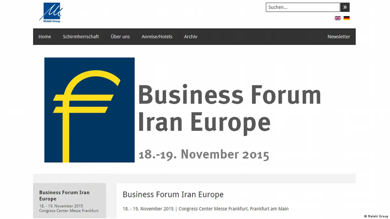Viewport: 390px width, 219px height.
Task: Click the sidebar date 18. - 19. November 2015
Action: (x=61, y=206)
